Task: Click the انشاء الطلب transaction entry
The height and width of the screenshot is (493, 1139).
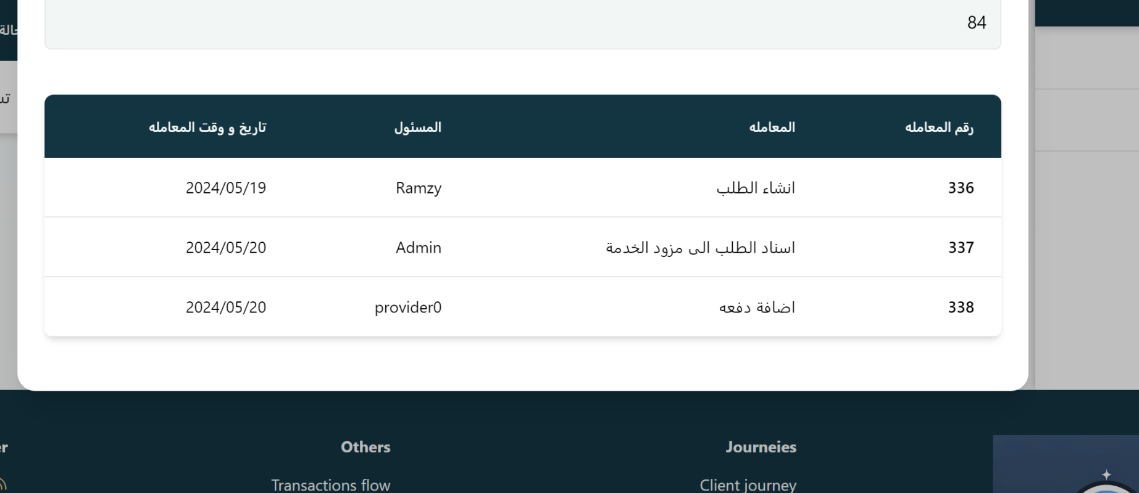Action: tap(756, 188)
